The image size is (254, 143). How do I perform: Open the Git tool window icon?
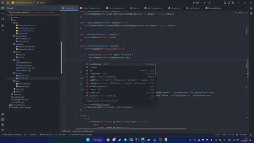(x=3, y=130)
